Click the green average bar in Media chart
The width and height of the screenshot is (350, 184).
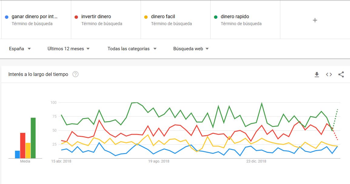click(33, 138)
